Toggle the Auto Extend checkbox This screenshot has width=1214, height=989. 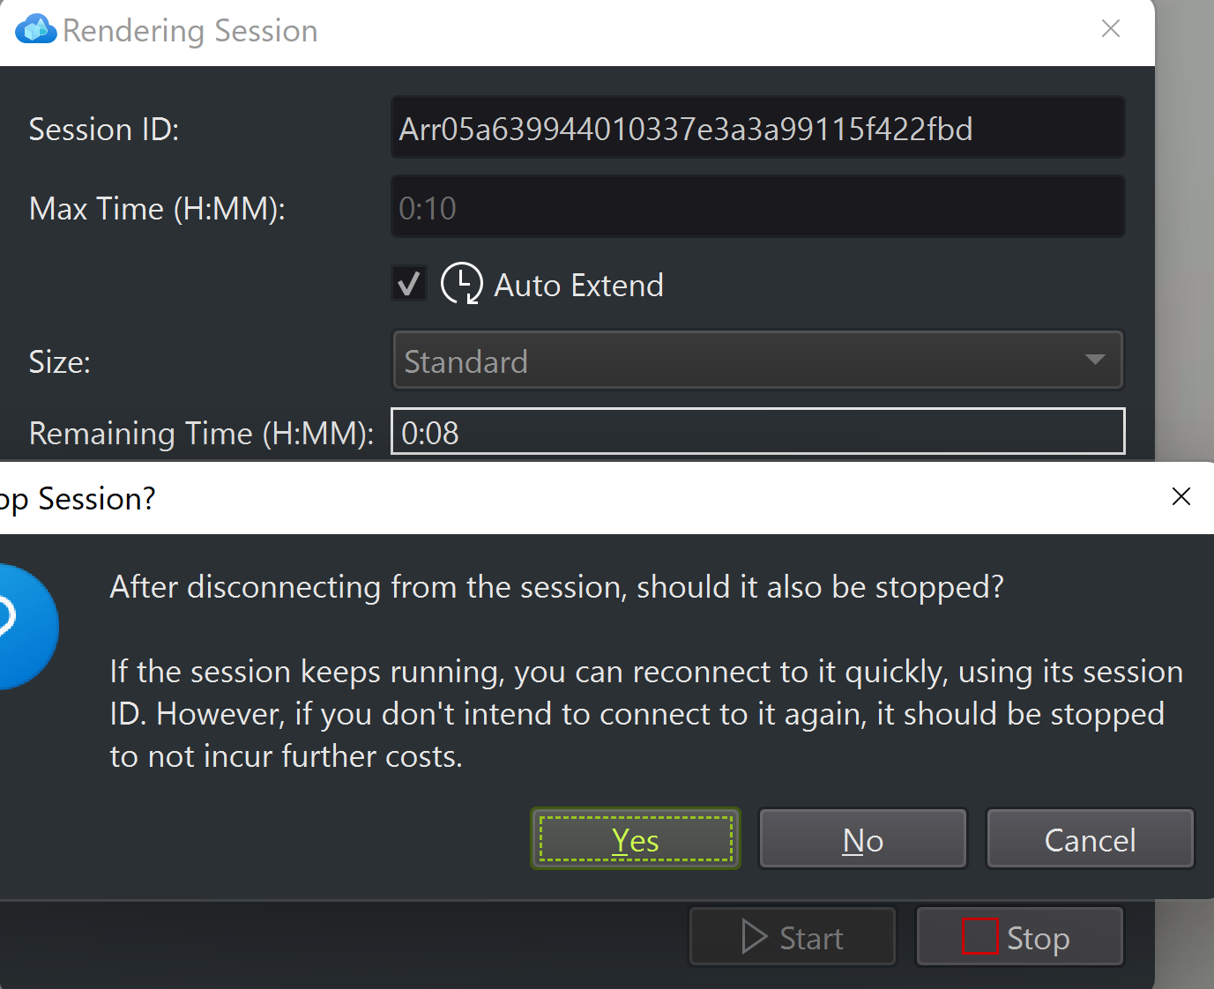[409, 284]
